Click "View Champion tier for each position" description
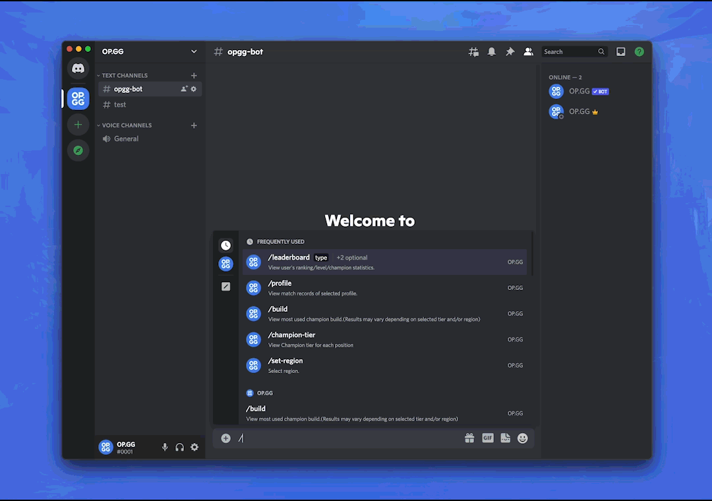 [x=311, y=345]
